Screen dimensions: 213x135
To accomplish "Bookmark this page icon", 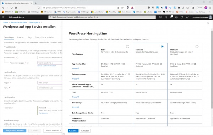I will (x=39, y=7).
